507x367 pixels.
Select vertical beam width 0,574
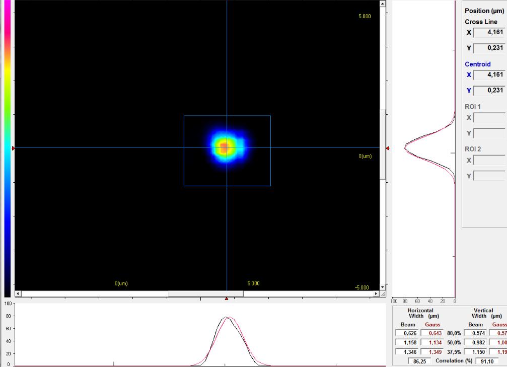475,333
